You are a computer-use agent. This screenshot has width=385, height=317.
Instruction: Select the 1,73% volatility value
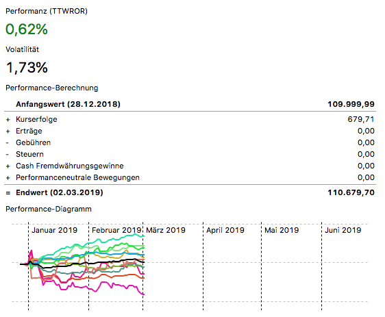pos(27,68)
